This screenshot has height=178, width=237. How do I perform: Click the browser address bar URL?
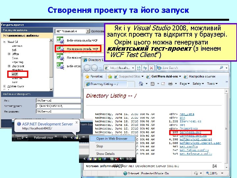[120, 68]
